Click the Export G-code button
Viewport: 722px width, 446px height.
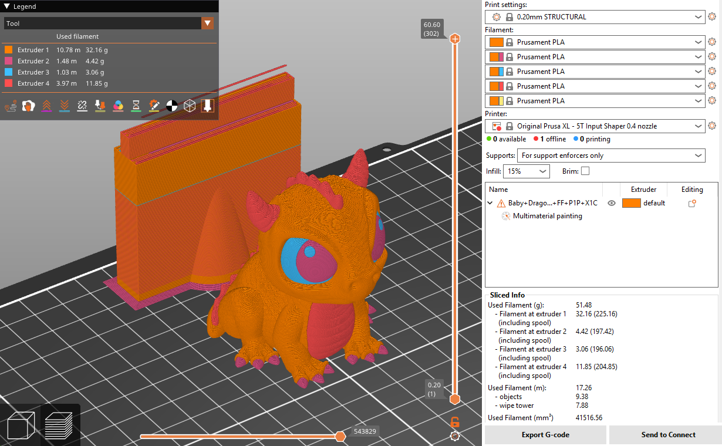[545, 435]
